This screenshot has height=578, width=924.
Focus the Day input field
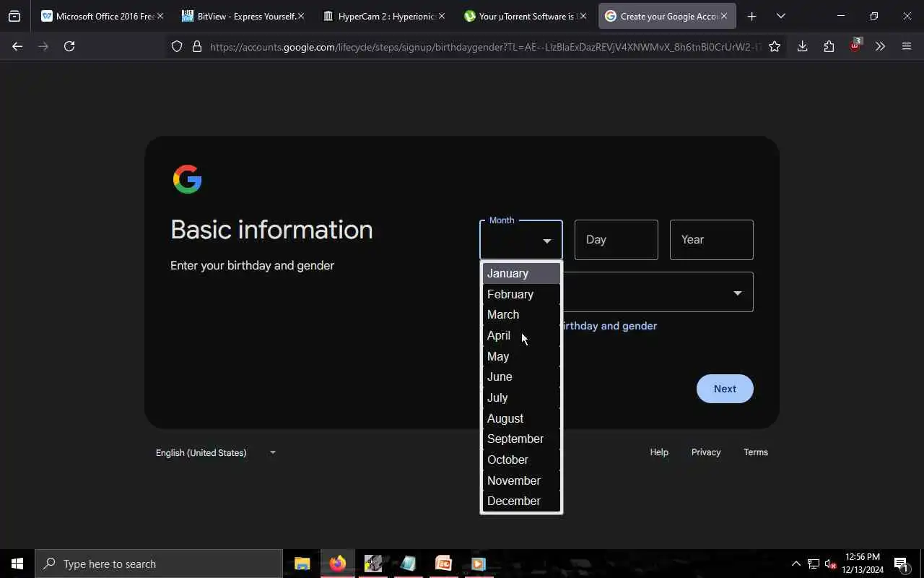pyautogui.click(x=616, y=240)
